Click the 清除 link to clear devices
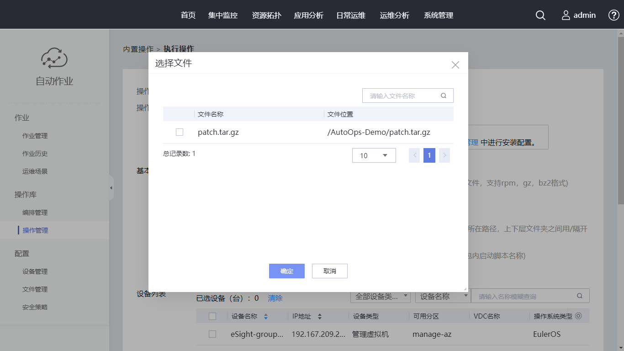Viewport: 624px width, 351px height. click(x=275, y=298)
